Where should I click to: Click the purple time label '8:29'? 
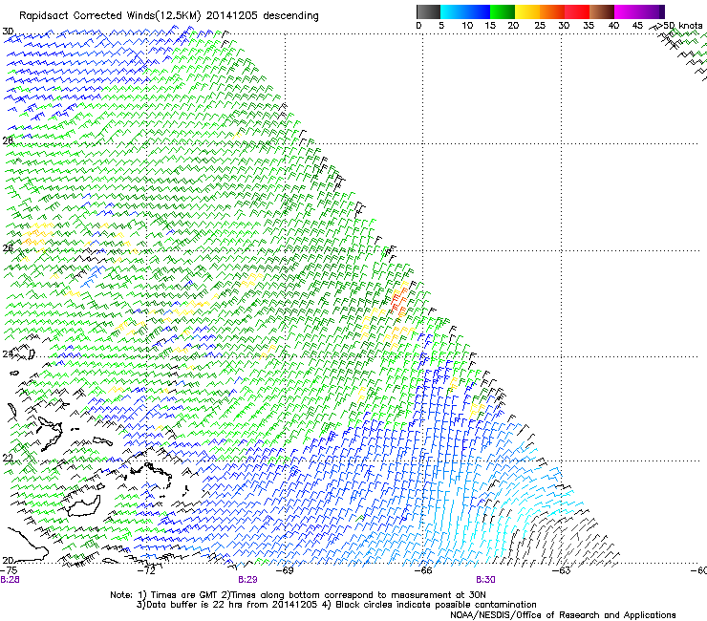[x=247, y=580]
